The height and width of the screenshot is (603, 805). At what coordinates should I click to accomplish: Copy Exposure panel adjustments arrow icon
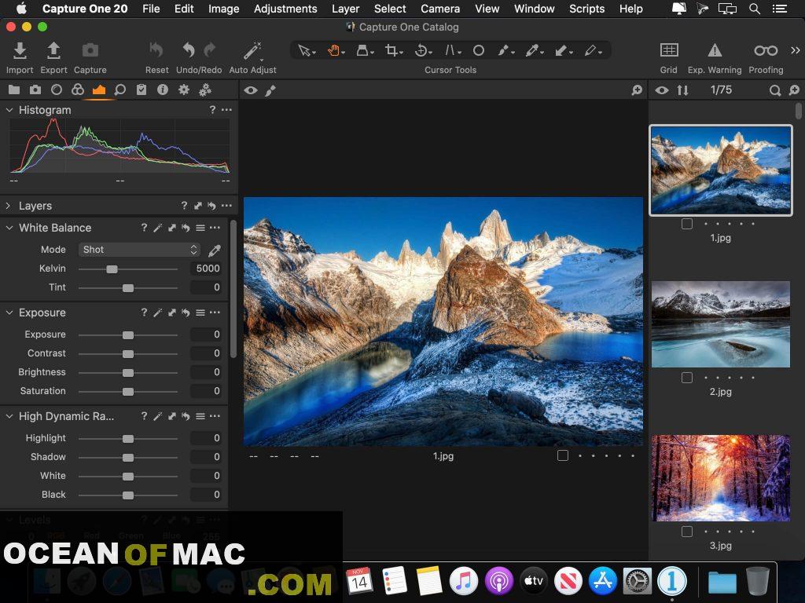coord(172,312)
